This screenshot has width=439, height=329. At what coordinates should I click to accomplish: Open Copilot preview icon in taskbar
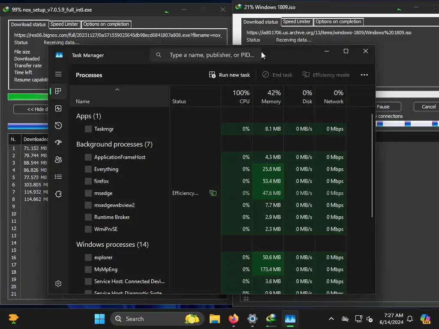click(x=426, y=319)
